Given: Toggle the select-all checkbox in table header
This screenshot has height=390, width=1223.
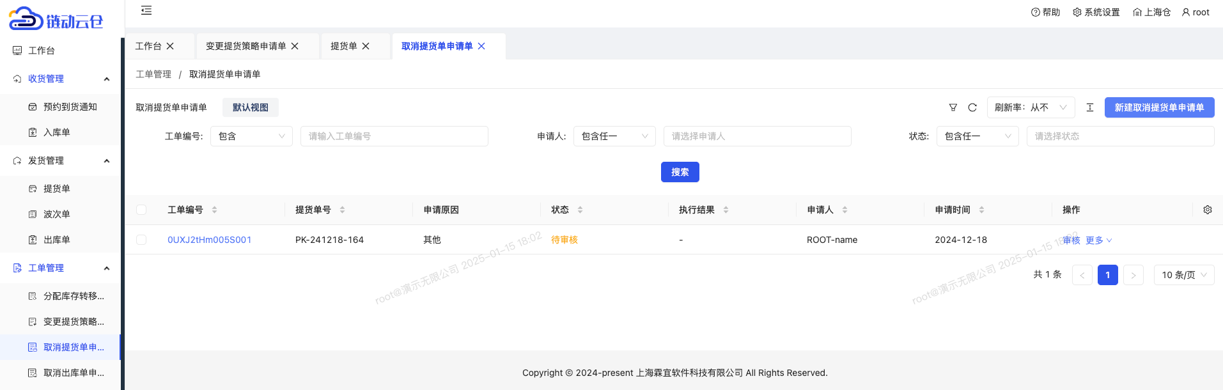Looking at the screenshot, I should [x=141, y=210].
